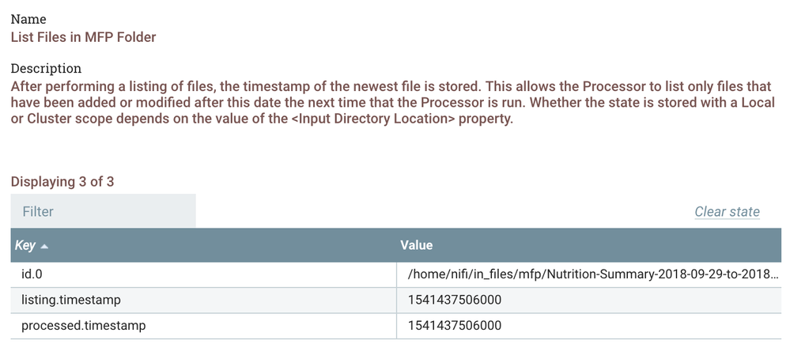Sort the table by the Key column header
This screenshot has height=363, width=790.
25,246
